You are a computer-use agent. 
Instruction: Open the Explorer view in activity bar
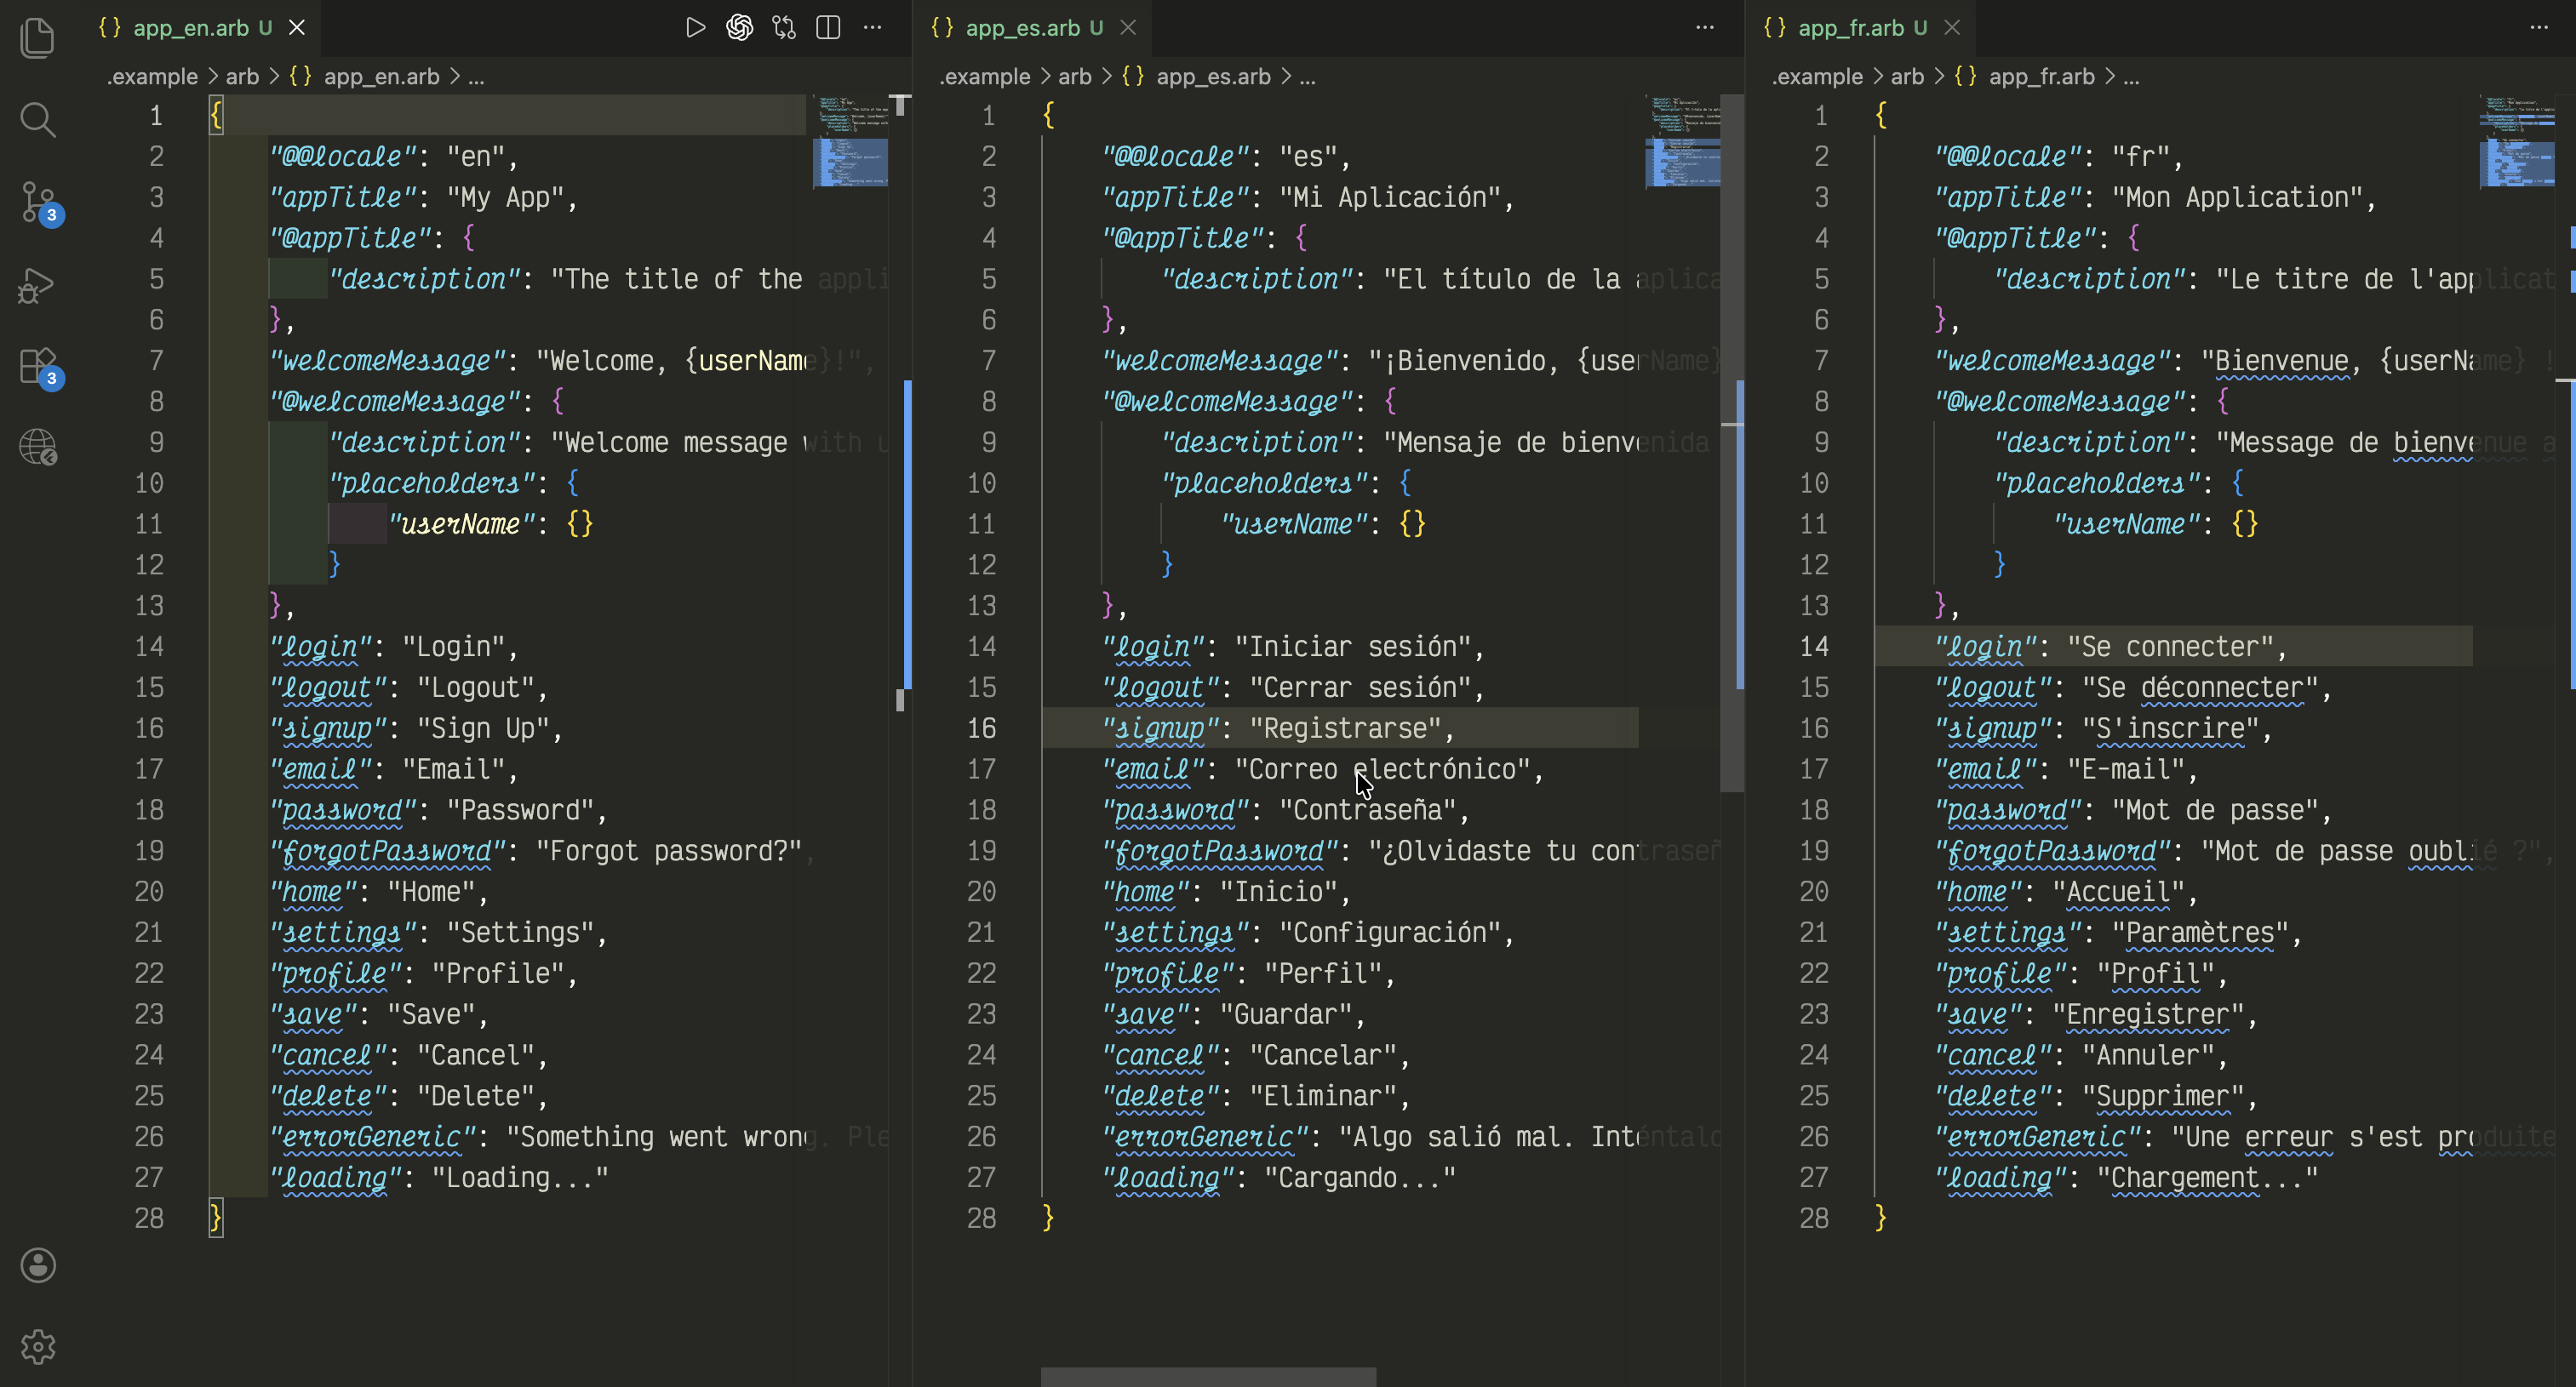(38, 38)
